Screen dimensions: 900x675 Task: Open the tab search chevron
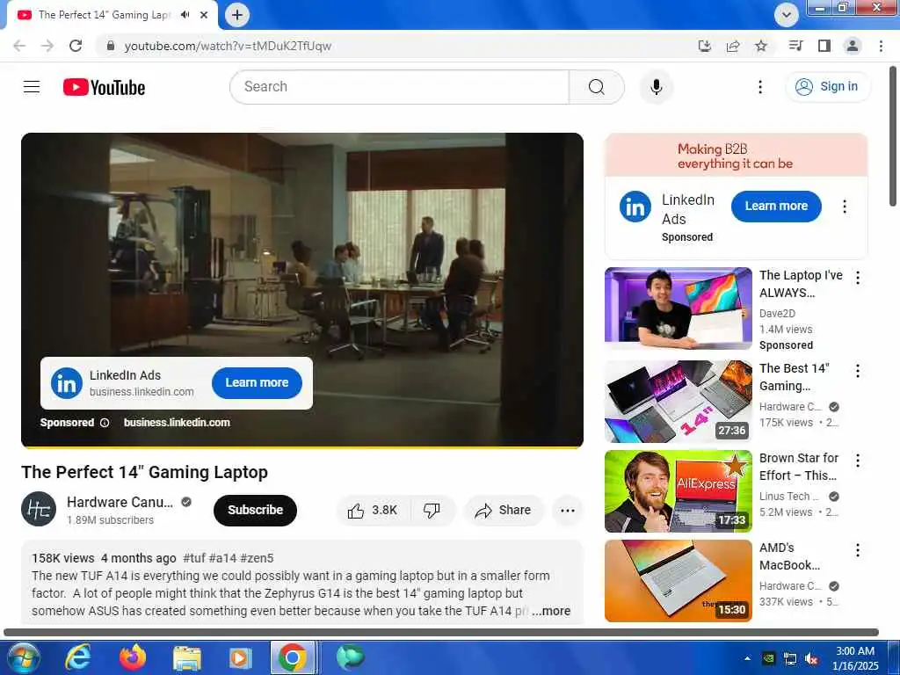tap(787, 15)
